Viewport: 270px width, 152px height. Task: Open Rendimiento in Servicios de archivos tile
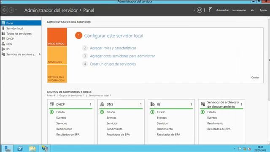coord(215,123)
